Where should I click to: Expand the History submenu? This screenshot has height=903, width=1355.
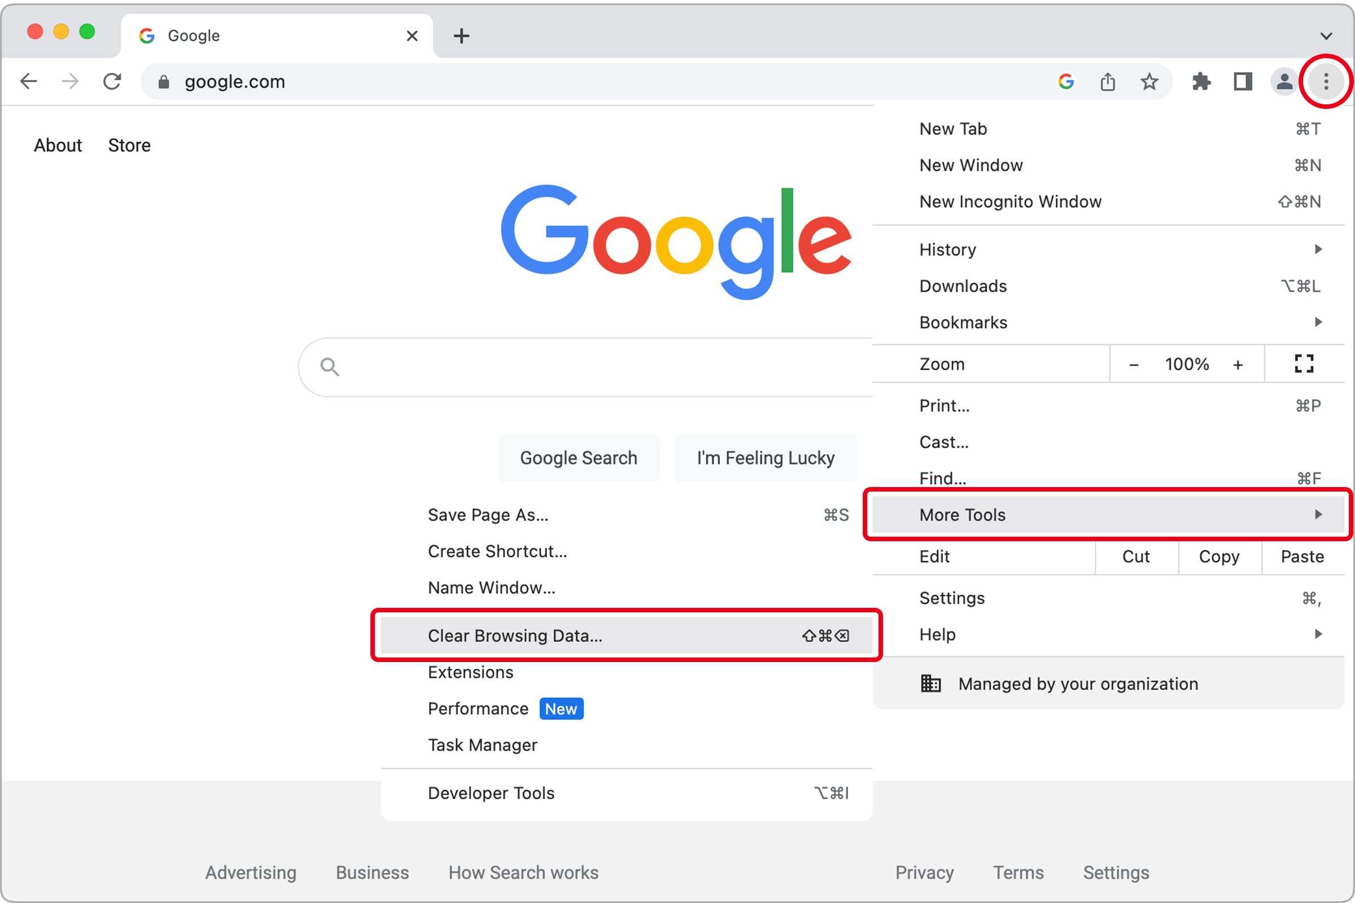click(x=947, y=249)
